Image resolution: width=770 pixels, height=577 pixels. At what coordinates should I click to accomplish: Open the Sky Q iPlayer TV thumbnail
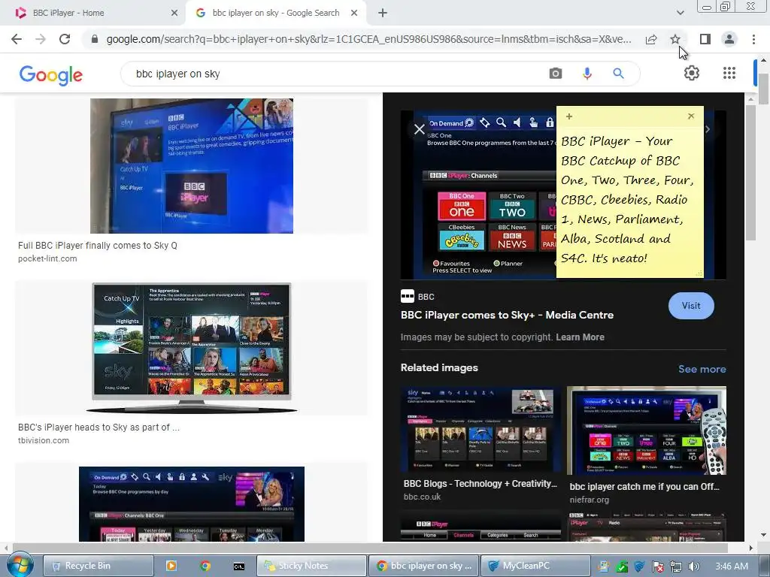(192, 166)
